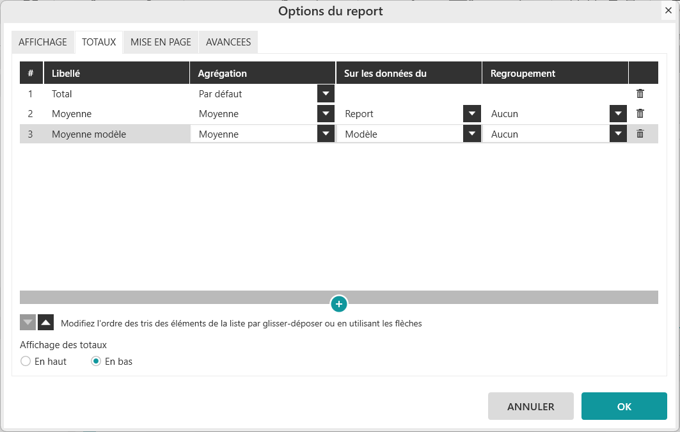Open data source dropdown showing Report
The image size is (680, 432).
[471, 114]
